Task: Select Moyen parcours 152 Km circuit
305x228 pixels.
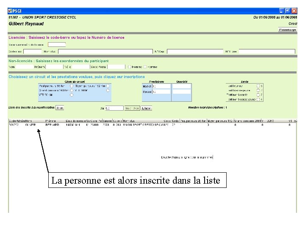Action: (108, 86)
